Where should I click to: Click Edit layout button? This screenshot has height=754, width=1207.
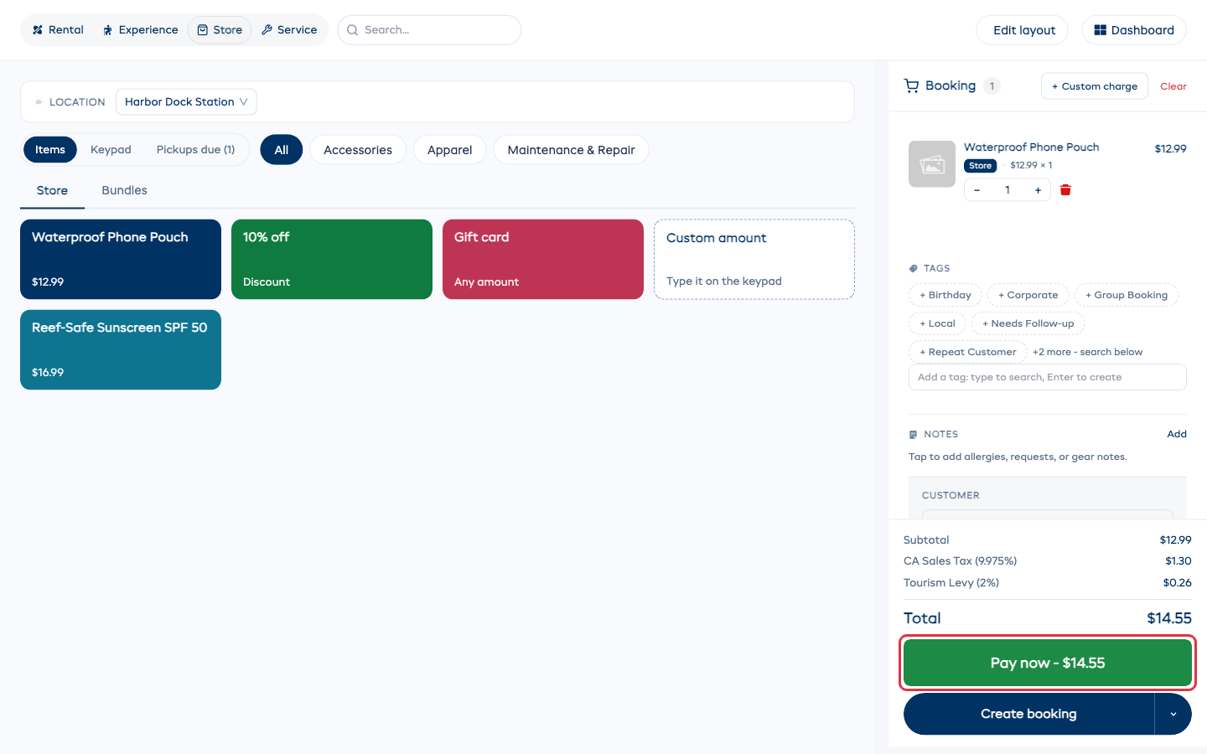tap(1022, 30)
